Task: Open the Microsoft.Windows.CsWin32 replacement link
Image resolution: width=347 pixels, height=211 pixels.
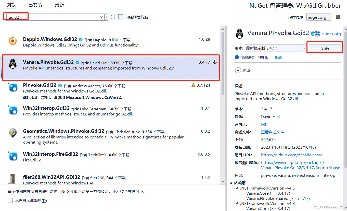Action: click(x=93, y=98)
